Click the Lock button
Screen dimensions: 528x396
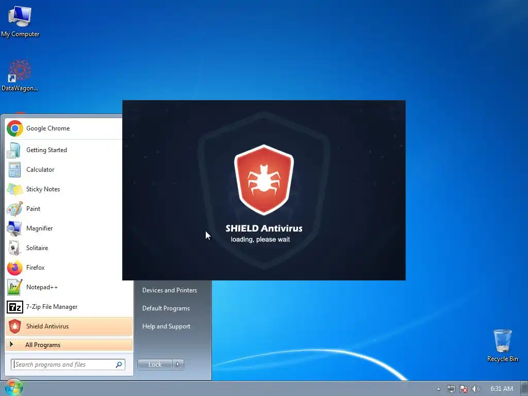click(155, 365)
